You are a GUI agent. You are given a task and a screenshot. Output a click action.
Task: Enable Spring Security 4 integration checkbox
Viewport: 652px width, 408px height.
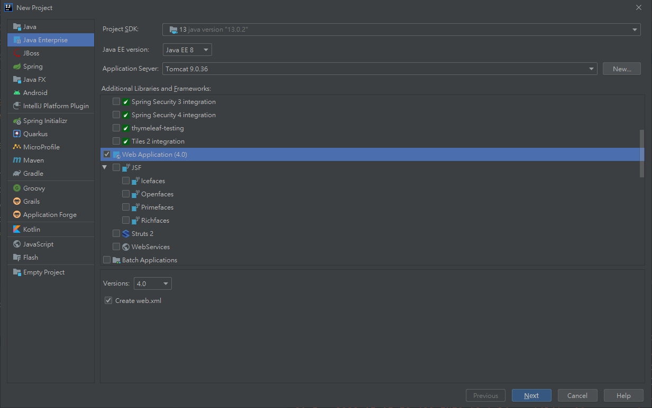click(116, 115)
